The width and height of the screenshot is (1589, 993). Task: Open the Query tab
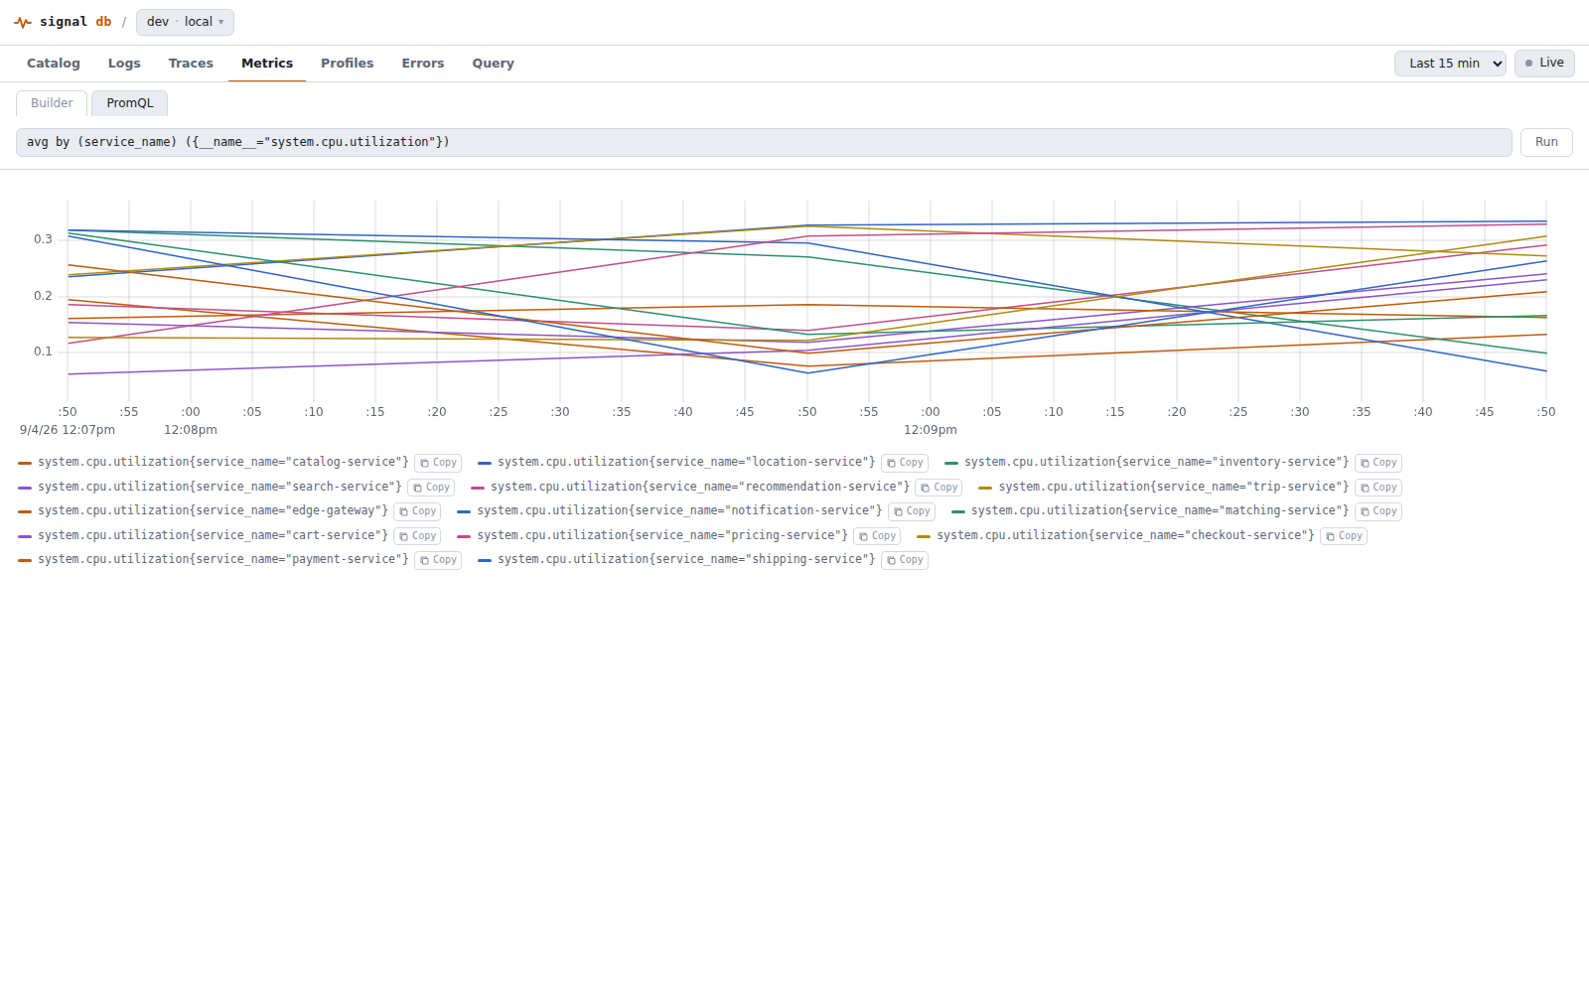tap(494, 64)
